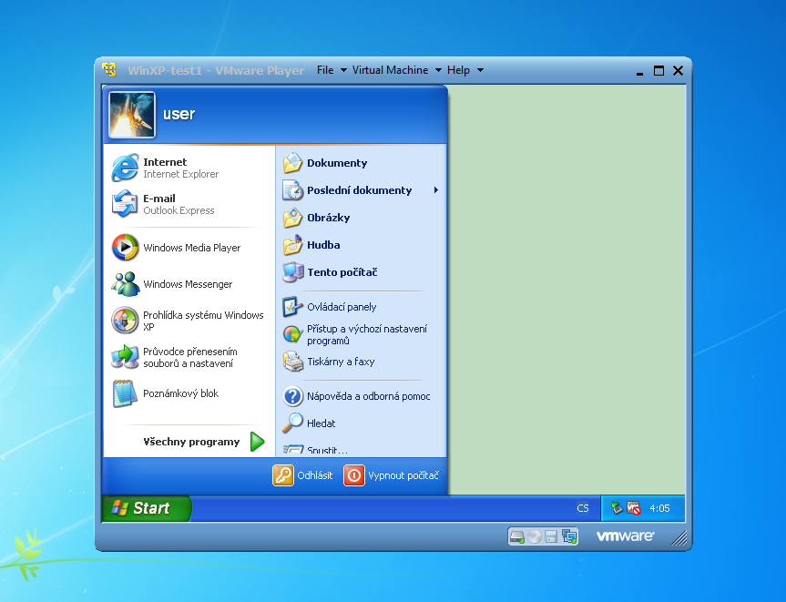The height and width of the screenshot is (602, 786).
Task: Click the Prohlídka systému Windows XP icon
Action: point(125,321)
